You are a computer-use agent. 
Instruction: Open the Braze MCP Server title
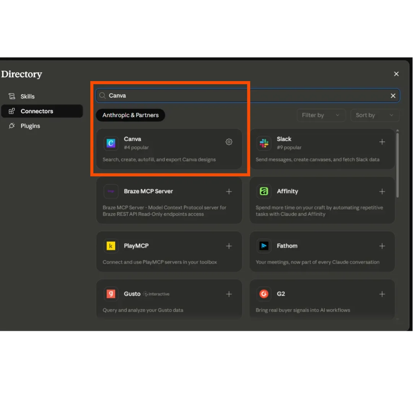coord(148,191)
